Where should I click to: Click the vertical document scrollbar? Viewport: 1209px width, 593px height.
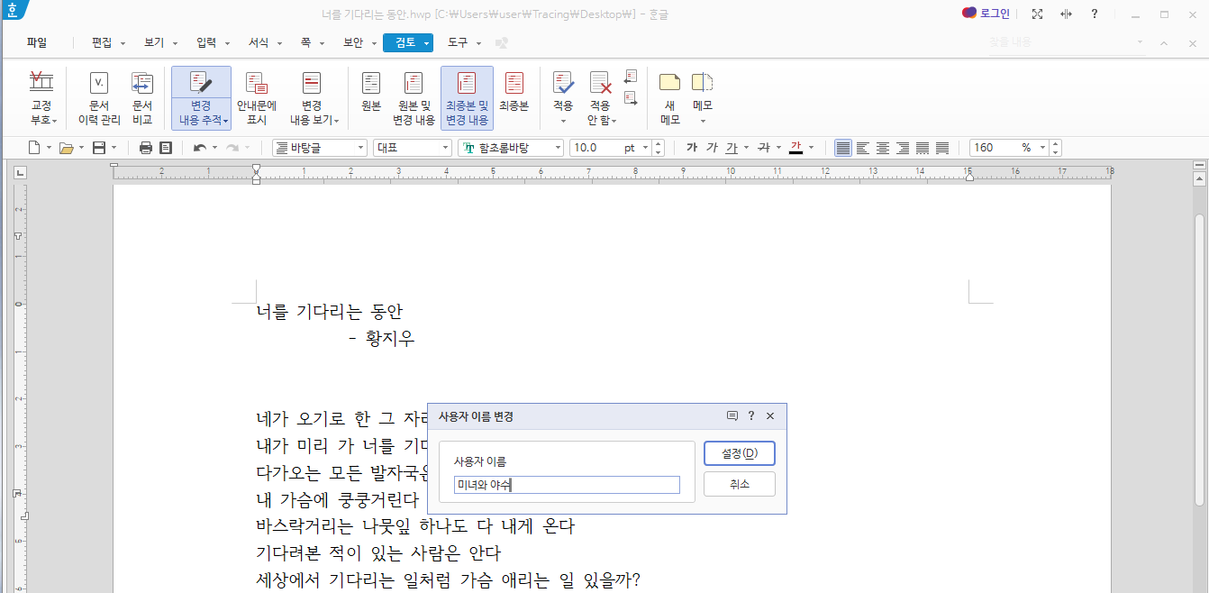point(1199,360)
